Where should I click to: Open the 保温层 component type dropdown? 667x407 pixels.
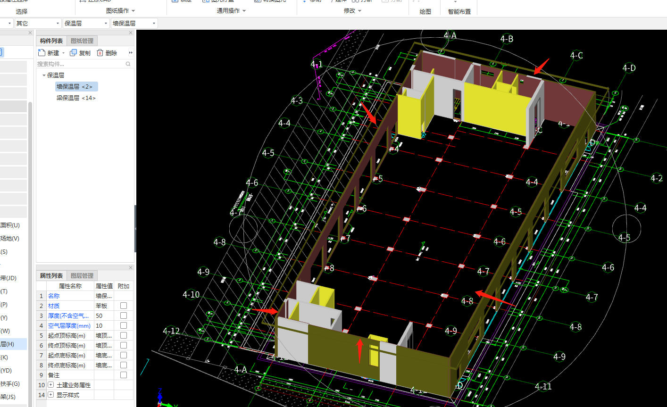tap(86, 23)
